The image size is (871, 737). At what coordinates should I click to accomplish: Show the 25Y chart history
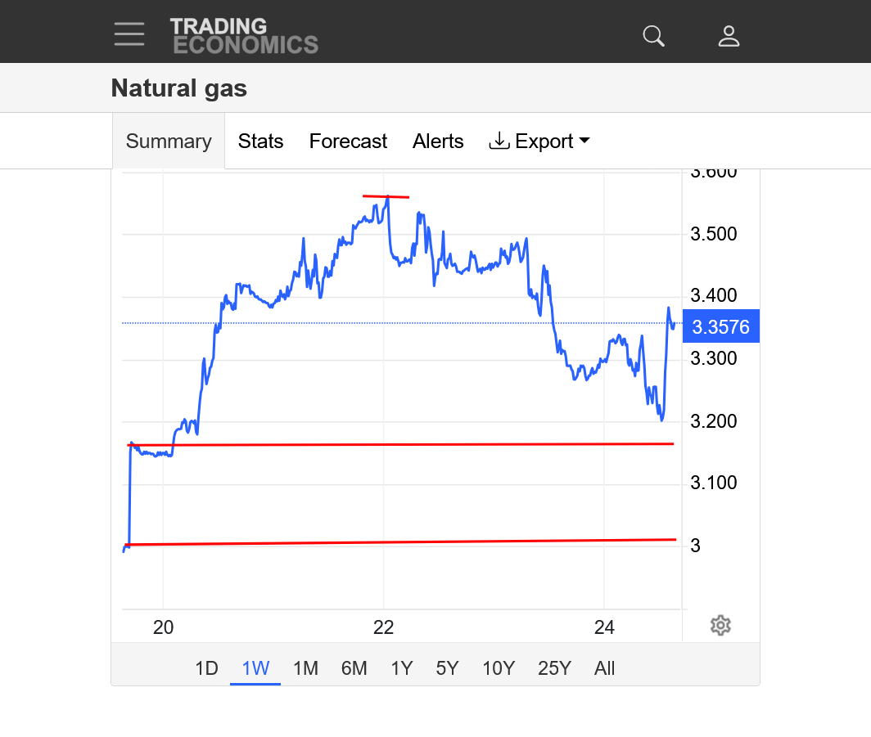(x=554, y=668)
